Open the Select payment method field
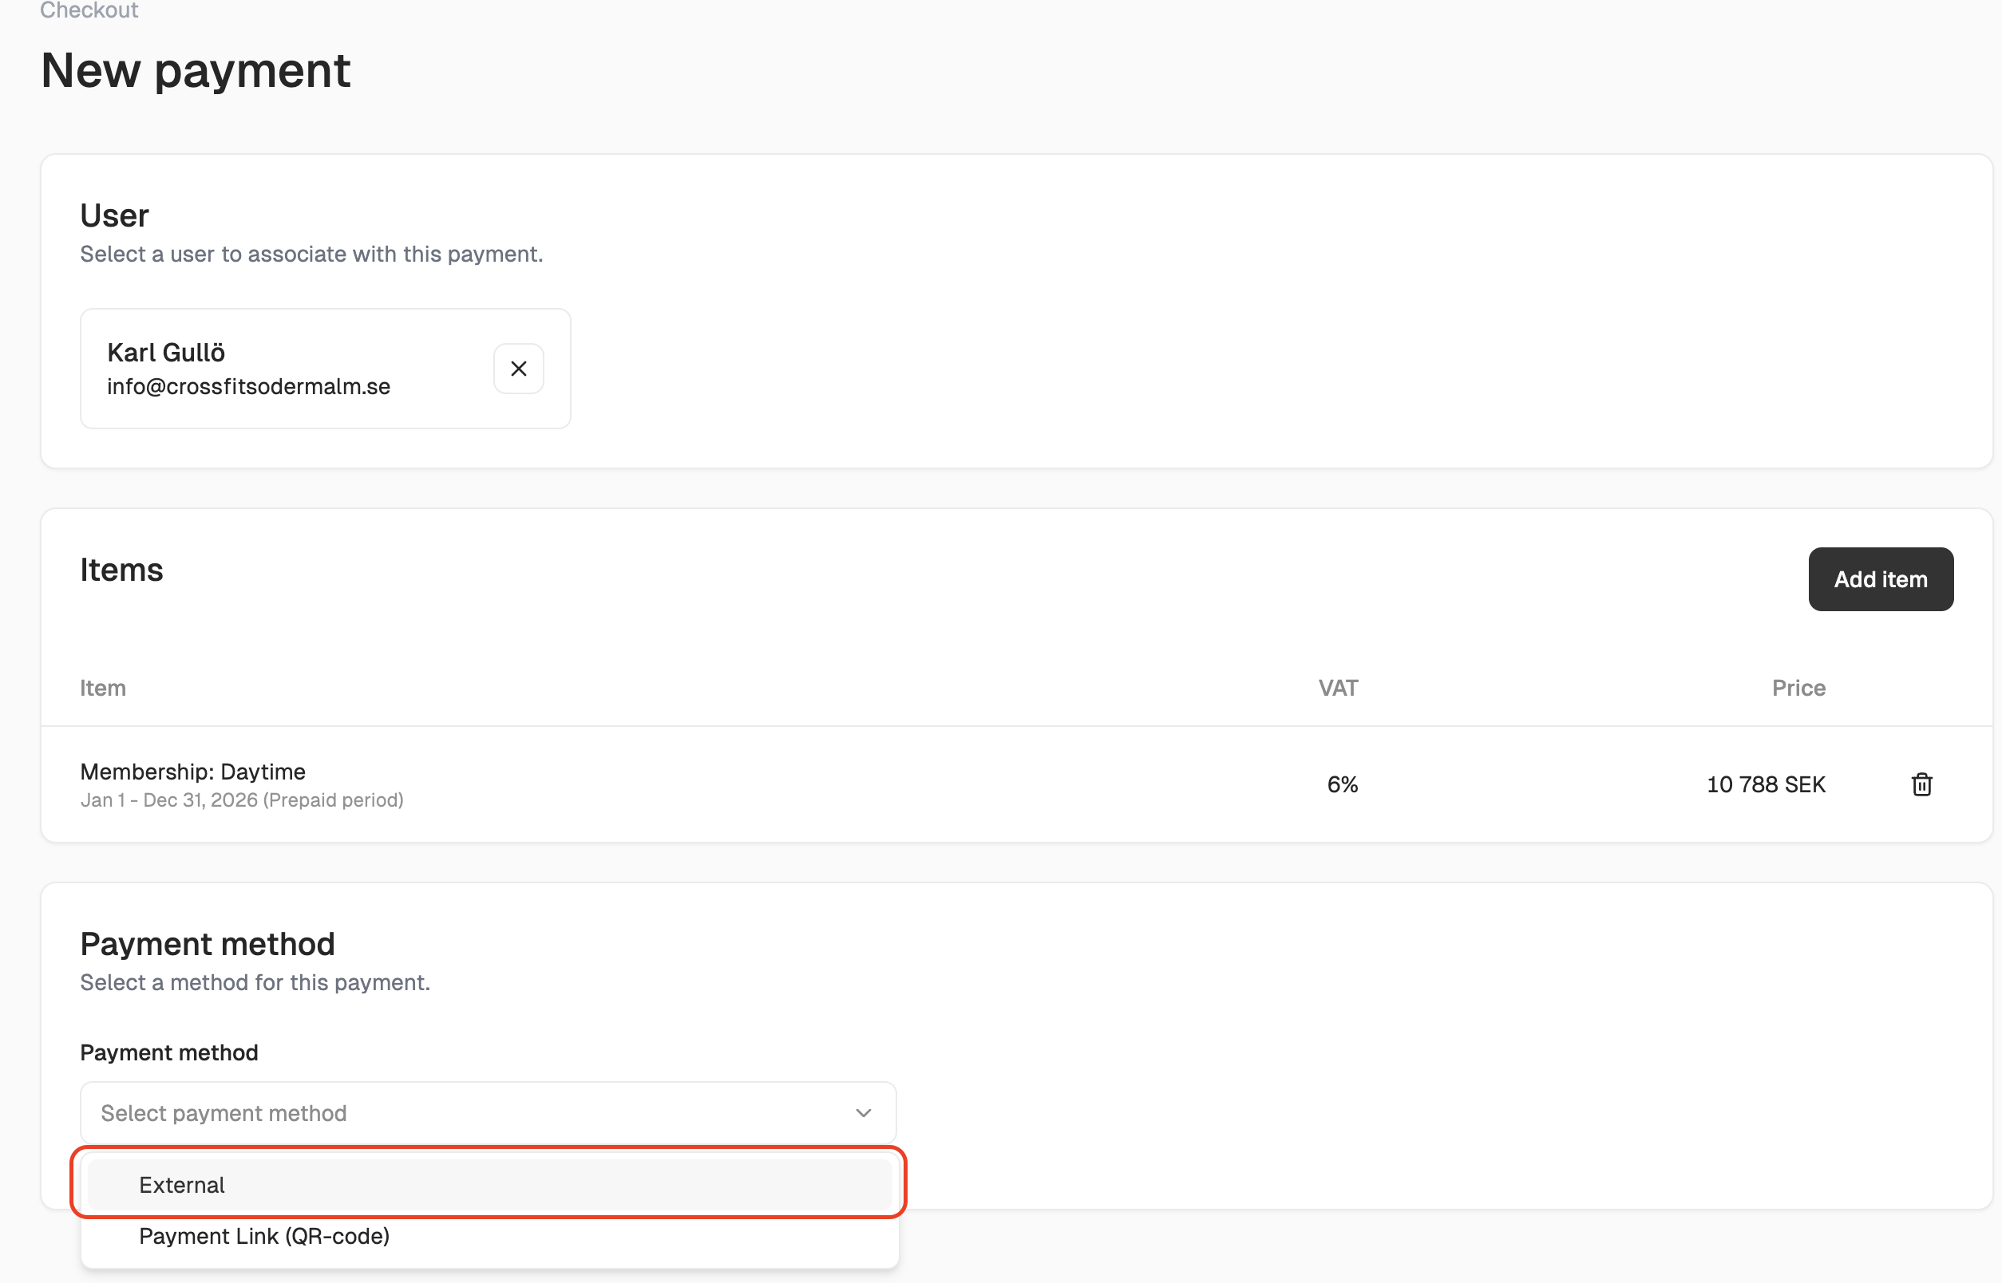This screenshot has height=1283, width=2002. pyautogui.click(x=467, y=1113)
